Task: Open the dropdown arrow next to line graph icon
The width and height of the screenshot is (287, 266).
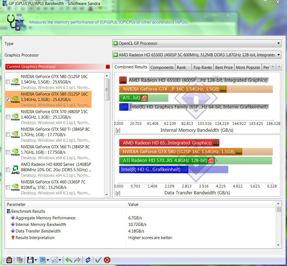Action: tap(60, 260)
